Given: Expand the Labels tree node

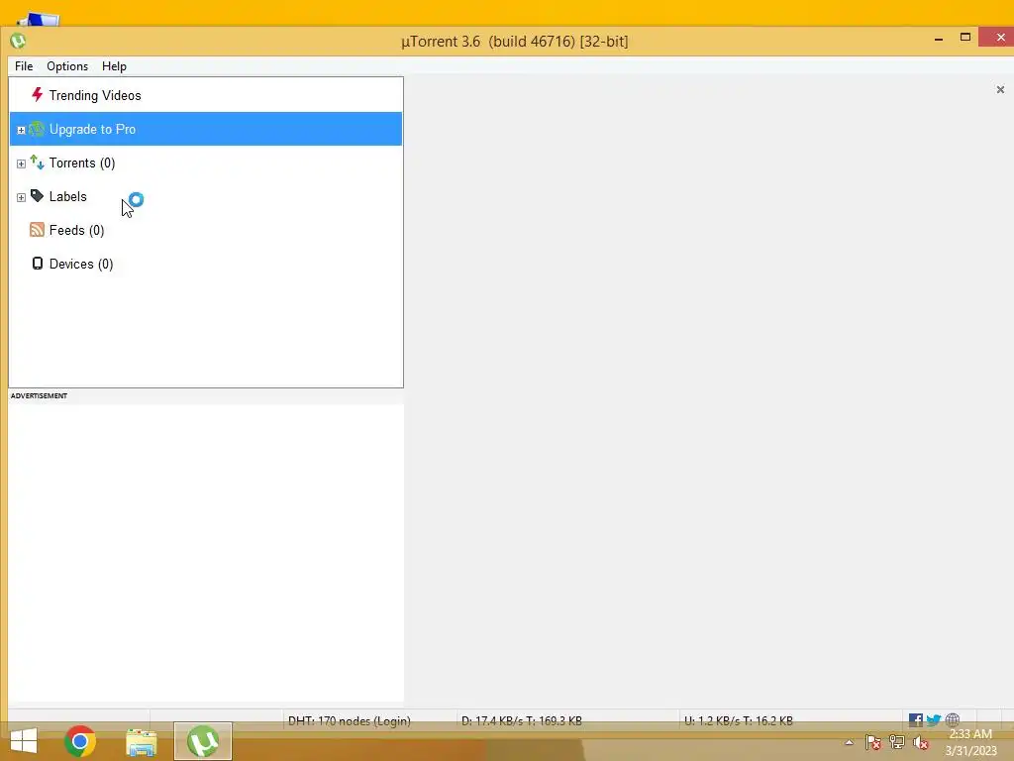Looking at the screenshot, I should click(x=21, y=197).
